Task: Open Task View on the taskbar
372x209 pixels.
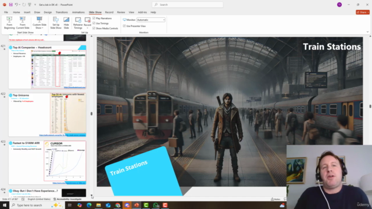Action: (70, 205)
